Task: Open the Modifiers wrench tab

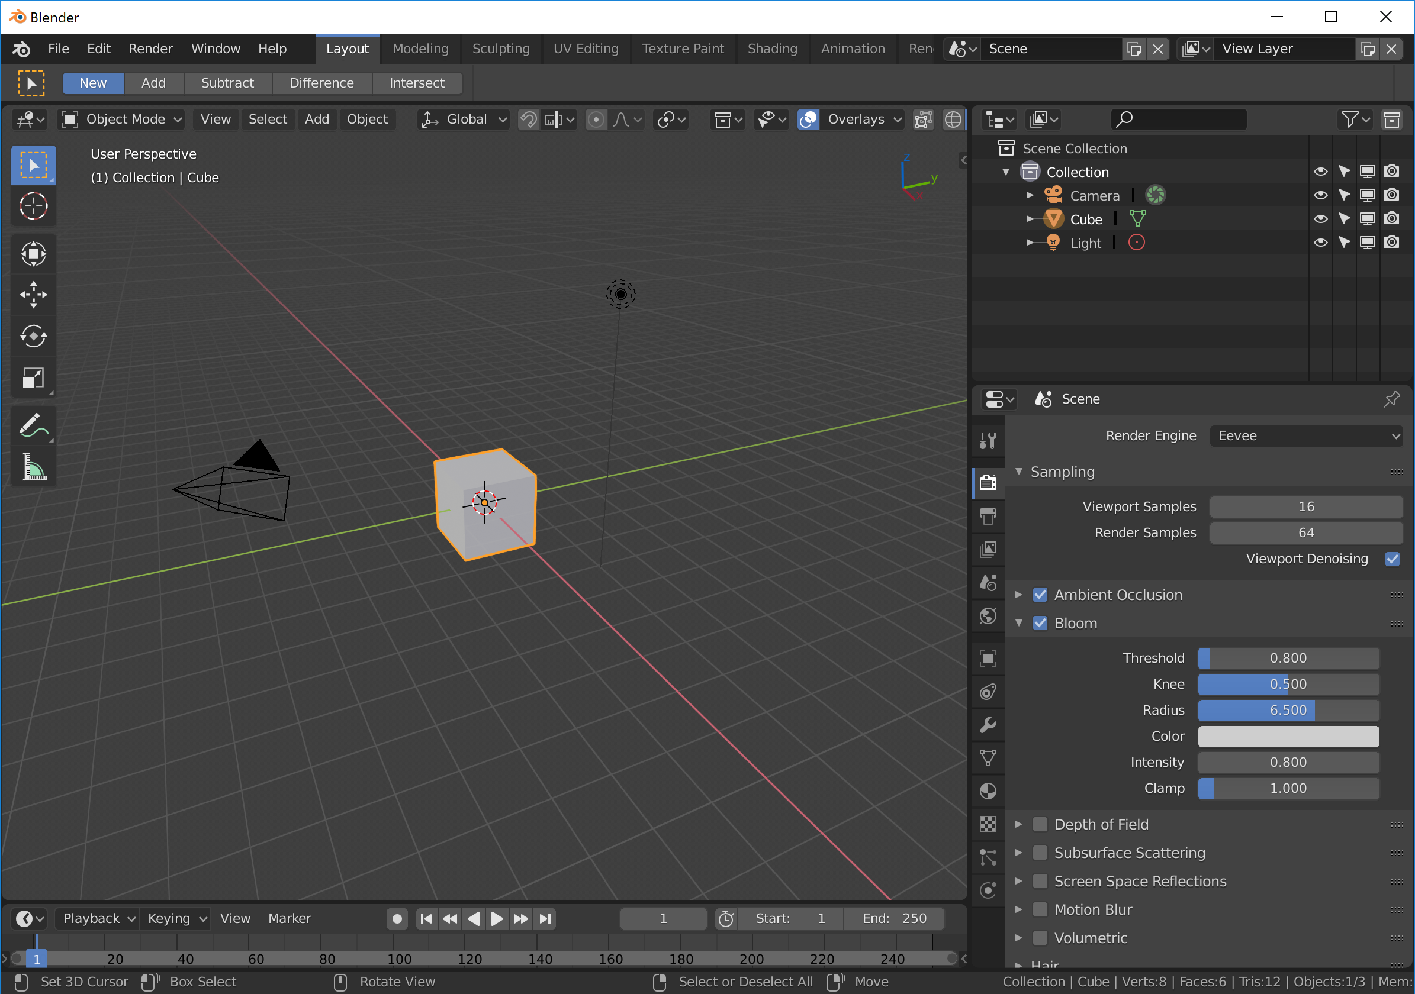Action: [x=988, y=725]
